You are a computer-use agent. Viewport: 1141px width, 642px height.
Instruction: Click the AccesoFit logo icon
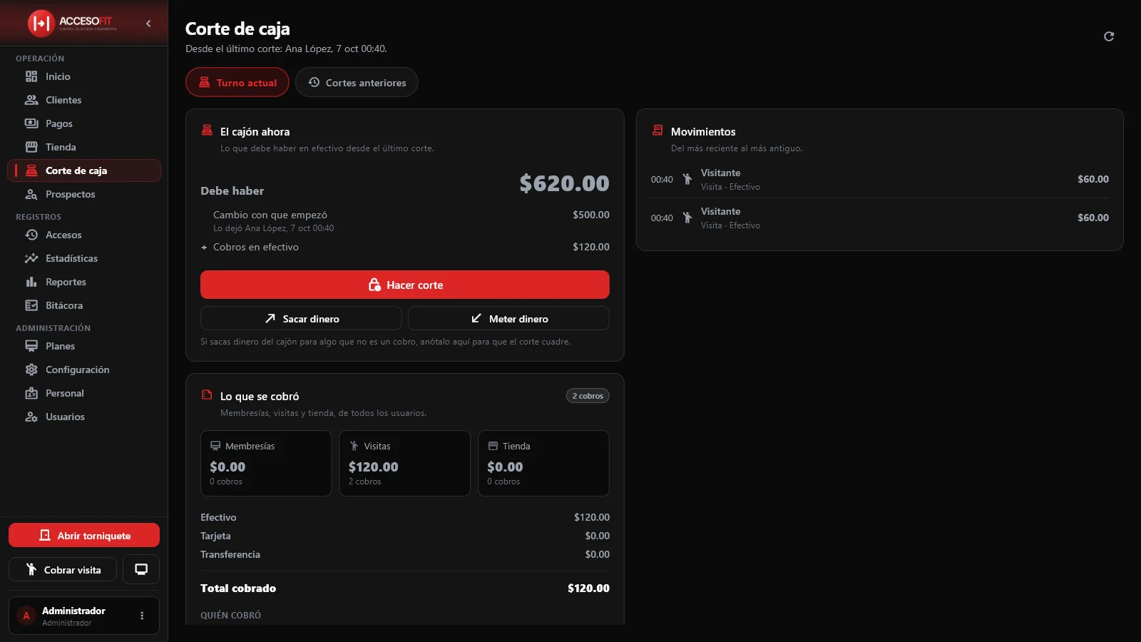pos(41,24)
